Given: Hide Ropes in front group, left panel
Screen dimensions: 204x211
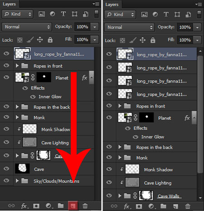Looking at the screenshot, I should pyautogui.click(x=6, y=65).
